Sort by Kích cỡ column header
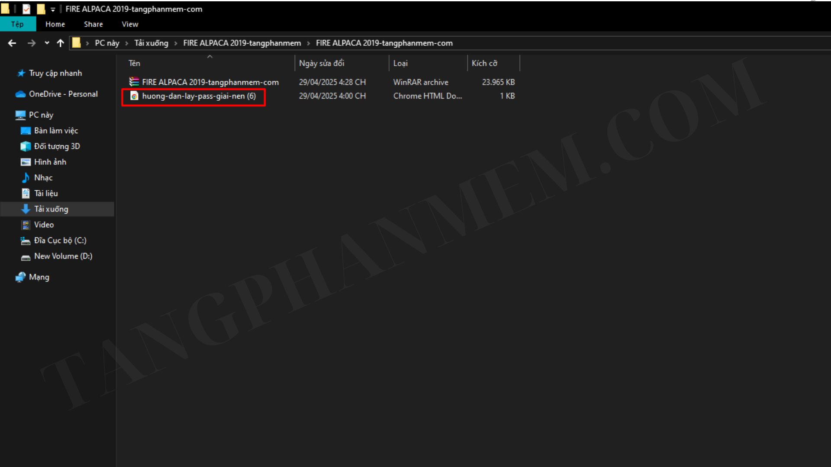Screen dimensions: 831x467 point(484,63)
